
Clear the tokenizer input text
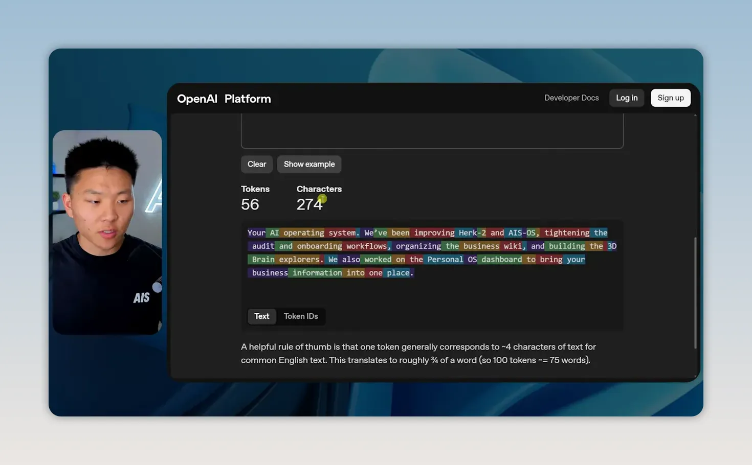pyautogui.click(x=257, y=164)
